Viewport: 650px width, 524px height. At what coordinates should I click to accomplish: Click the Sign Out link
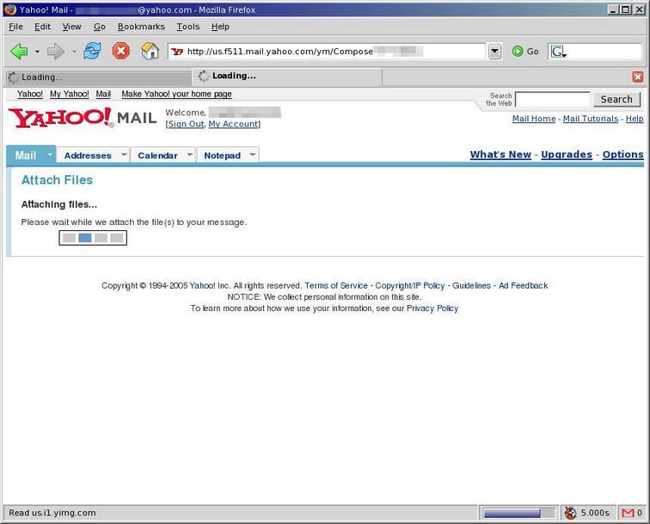point(186,124)
